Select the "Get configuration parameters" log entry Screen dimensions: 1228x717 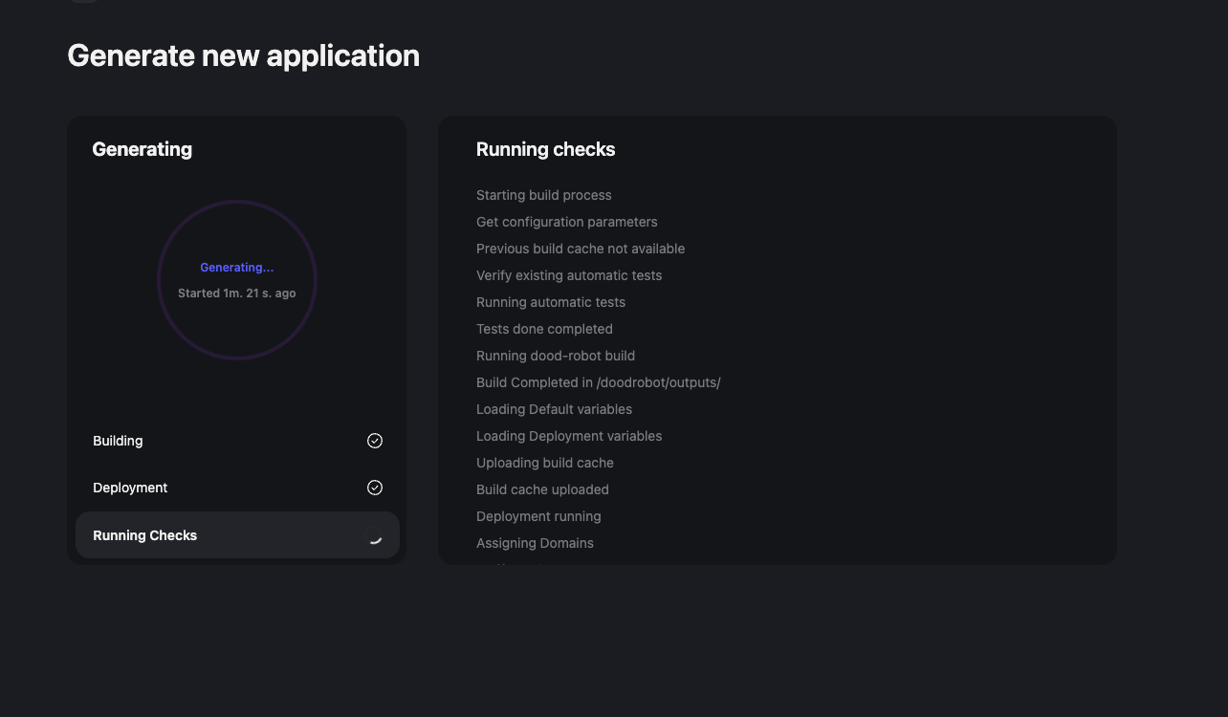(566, 222)
